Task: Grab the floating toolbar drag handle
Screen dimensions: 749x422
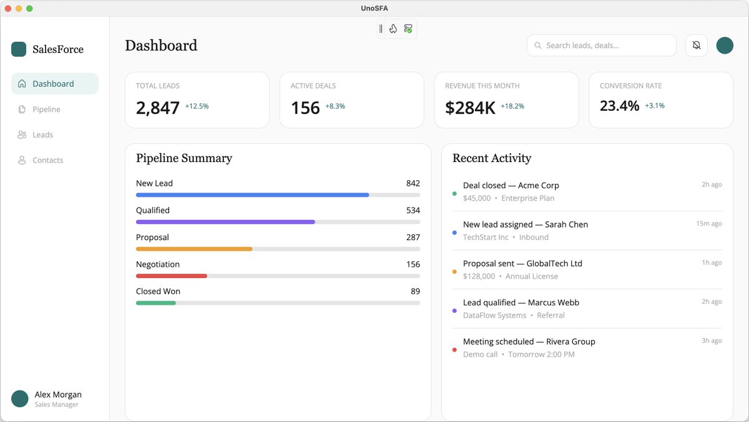Action: [381, 29]
